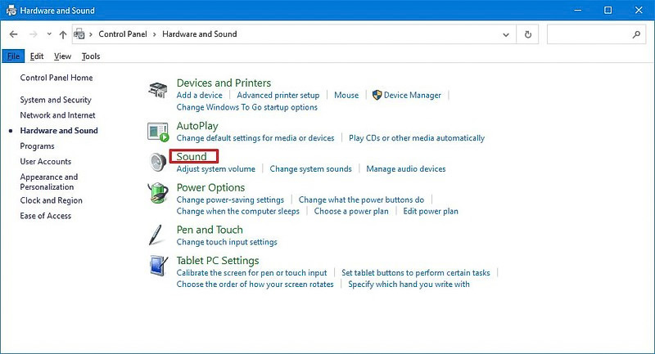Click Hardware and Sound breadcrumb in address bar
This screenshot has width=655, height=354.
point(199,34)
